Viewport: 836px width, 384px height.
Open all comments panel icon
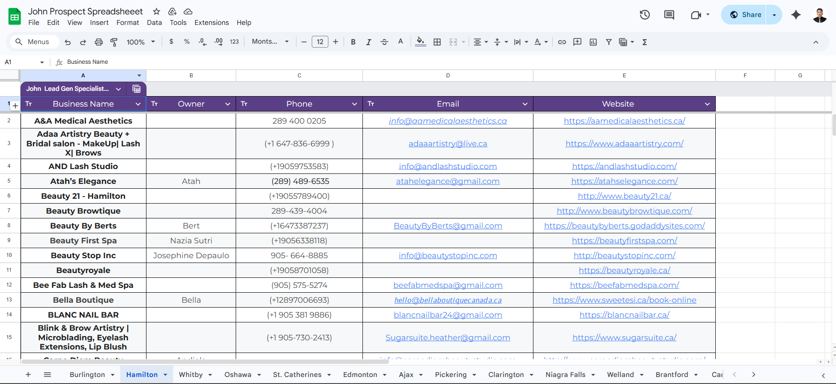coord(669,15)
